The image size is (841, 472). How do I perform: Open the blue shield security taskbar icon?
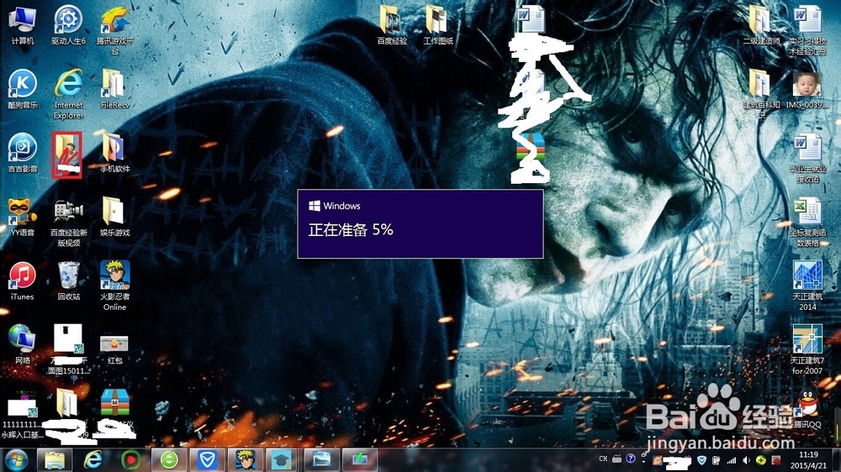207,459
